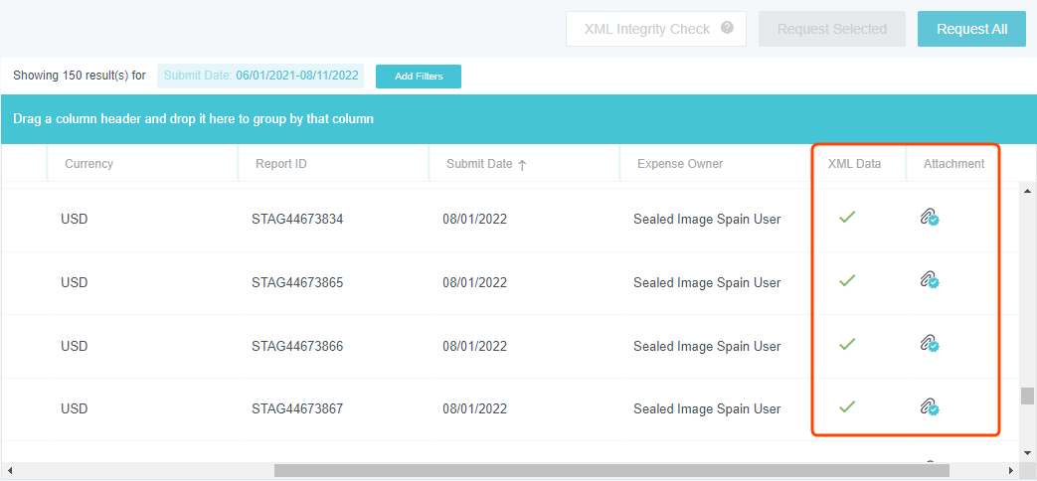Sort by Currency column header
Image resolution: width=1037 pixels, height=481 pixels.
[x=88, y=164]
